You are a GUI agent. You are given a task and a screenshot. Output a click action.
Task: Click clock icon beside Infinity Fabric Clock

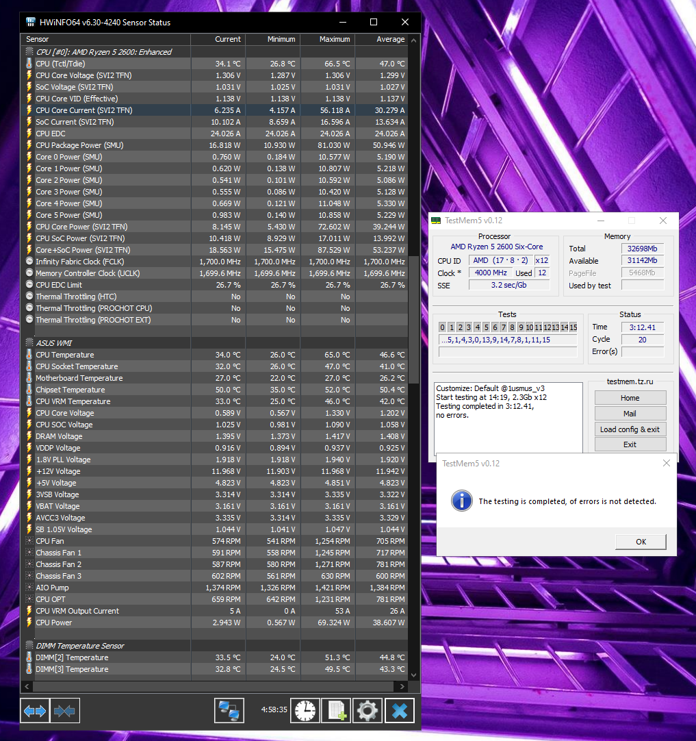[x=29, y=262]
